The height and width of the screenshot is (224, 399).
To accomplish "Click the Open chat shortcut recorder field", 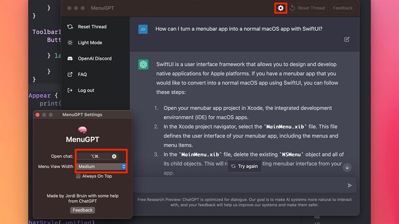I will click(x=97, y=156).
